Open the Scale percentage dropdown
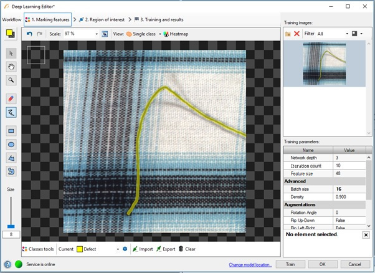 click(x=97, y=34)
